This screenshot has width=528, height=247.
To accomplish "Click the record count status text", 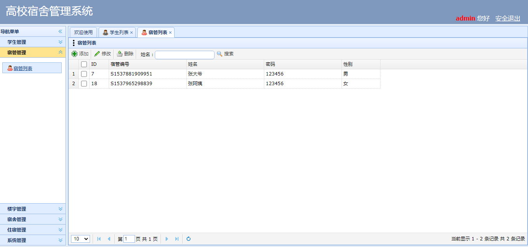I will click(488, 239).
